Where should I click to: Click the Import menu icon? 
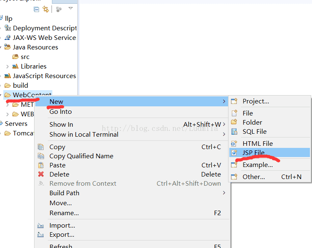41,226
